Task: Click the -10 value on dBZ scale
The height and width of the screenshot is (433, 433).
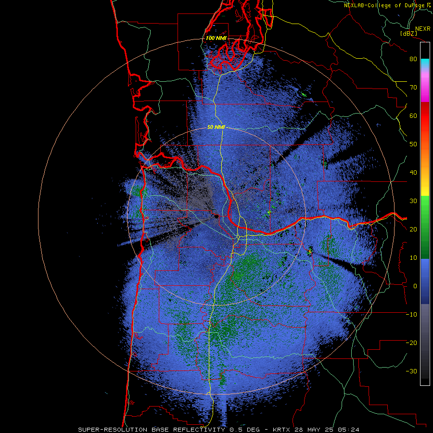Action: pos(411,315)
